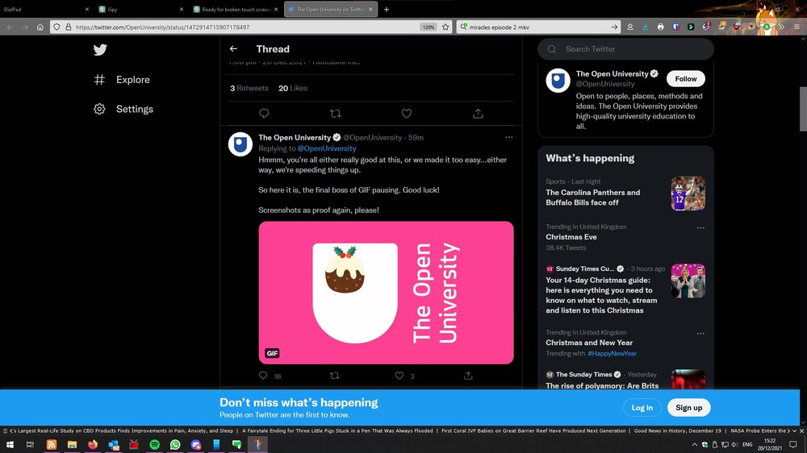Reply to the main tweet via the comment icon
807x453 pixels.
tap(264, 114)
